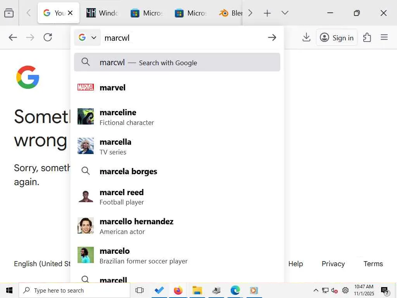Screen dimensions: 397x298
Task: Open the Firefox hamburger application menu
Action: (x=384, y=37)
